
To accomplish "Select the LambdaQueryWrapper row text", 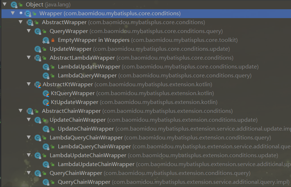I will (x=155, y=76).
